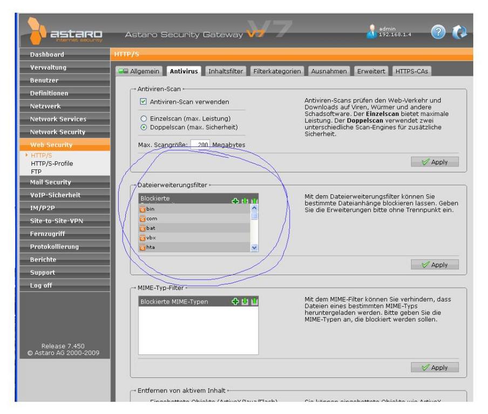The image size is (488, 414).
Task: Open the Ausnahmen tab
Action: pos(329,71)
